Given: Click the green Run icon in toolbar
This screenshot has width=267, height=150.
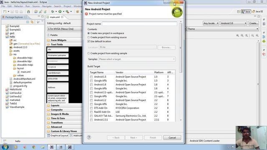Looking at the screenshot, I should coord(60,12).
